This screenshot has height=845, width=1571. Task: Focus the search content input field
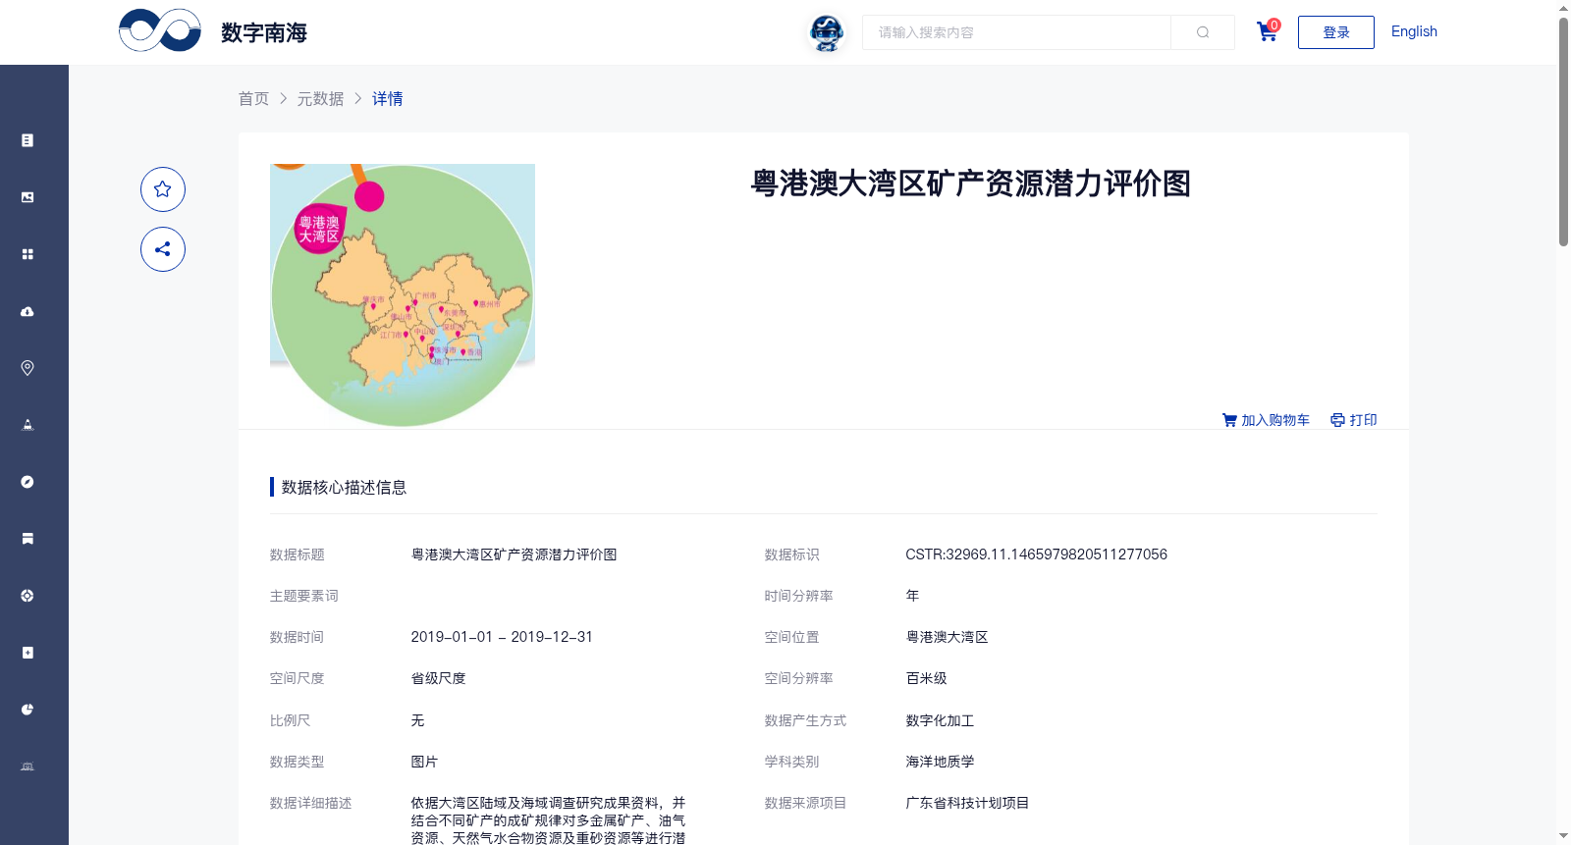coord(1016,32)
